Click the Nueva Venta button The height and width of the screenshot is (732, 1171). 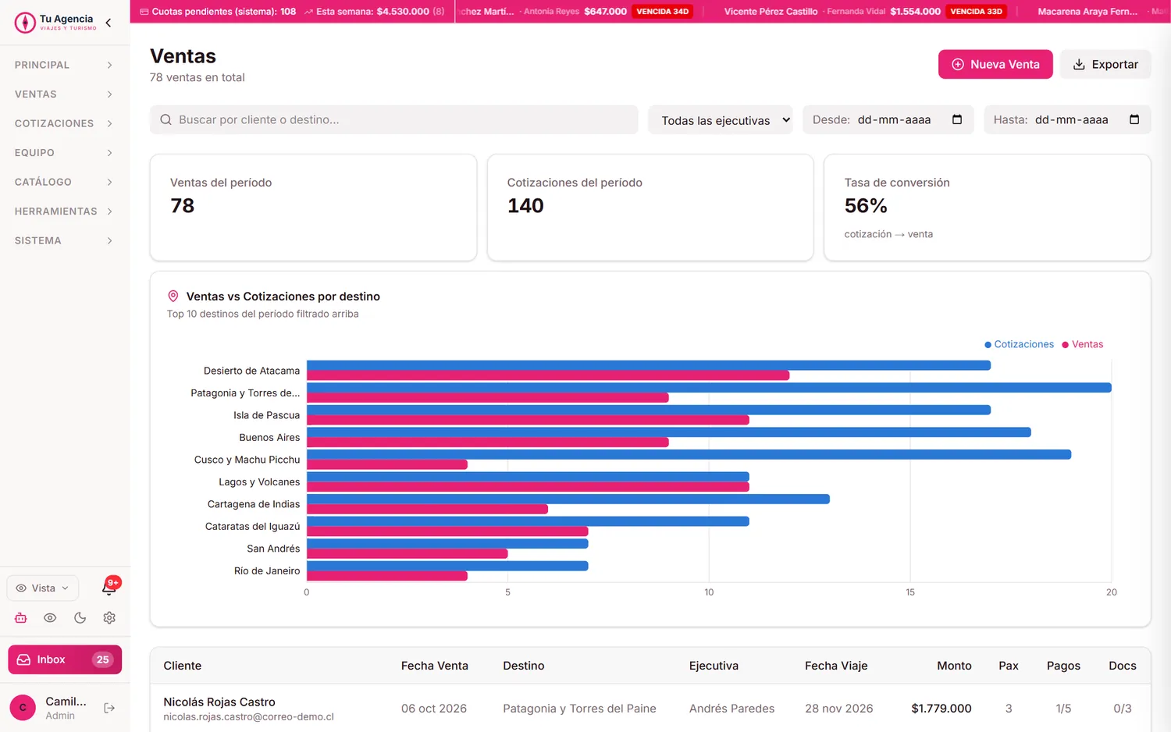(995, 65)
